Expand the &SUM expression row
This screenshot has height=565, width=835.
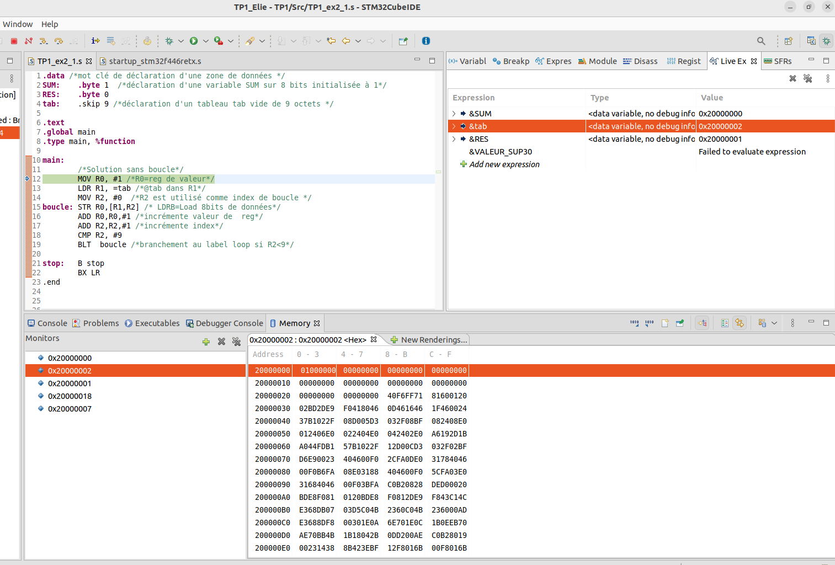point(454,114)
